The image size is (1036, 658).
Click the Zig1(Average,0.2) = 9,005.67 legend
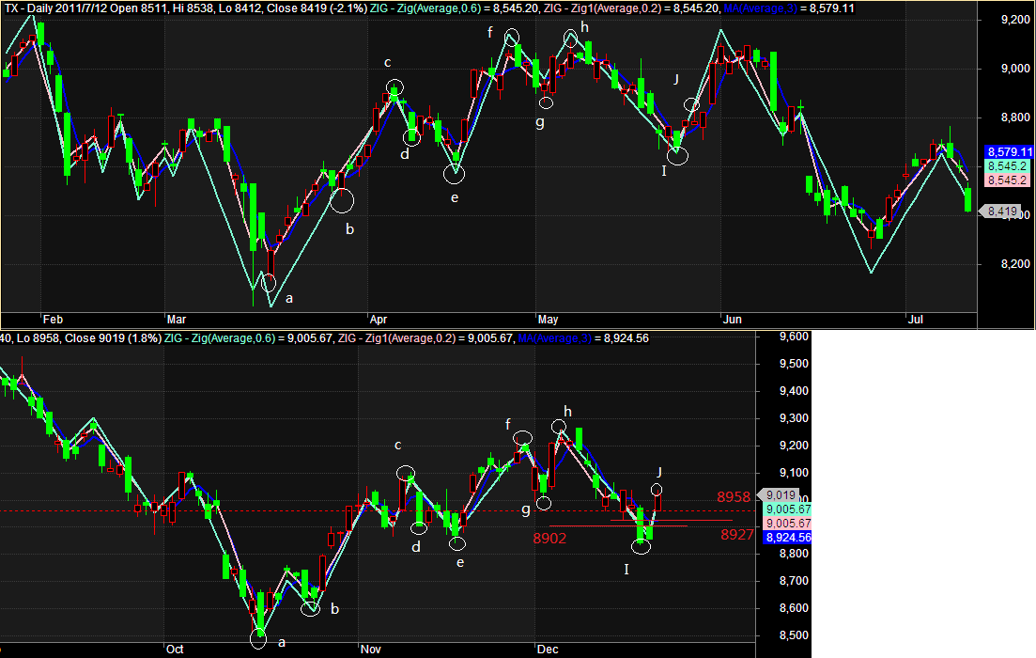pos(425,338)
